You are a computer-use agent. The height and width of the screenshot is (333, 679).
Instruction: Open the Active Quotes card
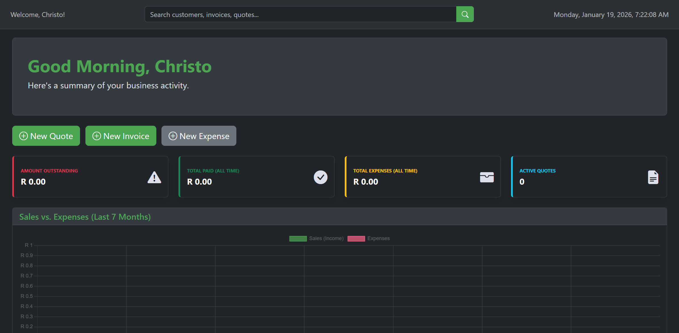589,177
